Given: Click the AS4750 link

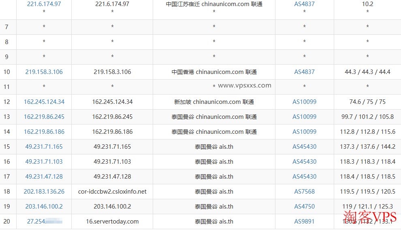Looking at the screenshot, I should 304,207.
